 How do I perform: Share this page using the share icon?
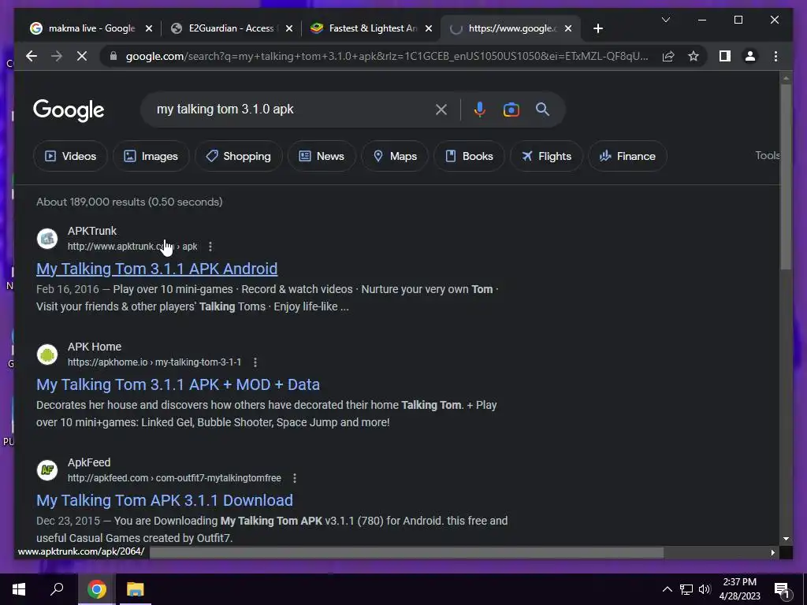coord(668,56)
